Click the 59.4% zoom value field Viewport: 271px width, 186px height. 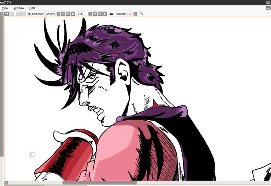point(51,14)
